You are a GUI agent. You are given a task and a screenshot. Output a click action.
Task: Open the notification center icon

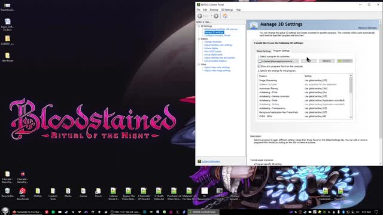point(376,212)
